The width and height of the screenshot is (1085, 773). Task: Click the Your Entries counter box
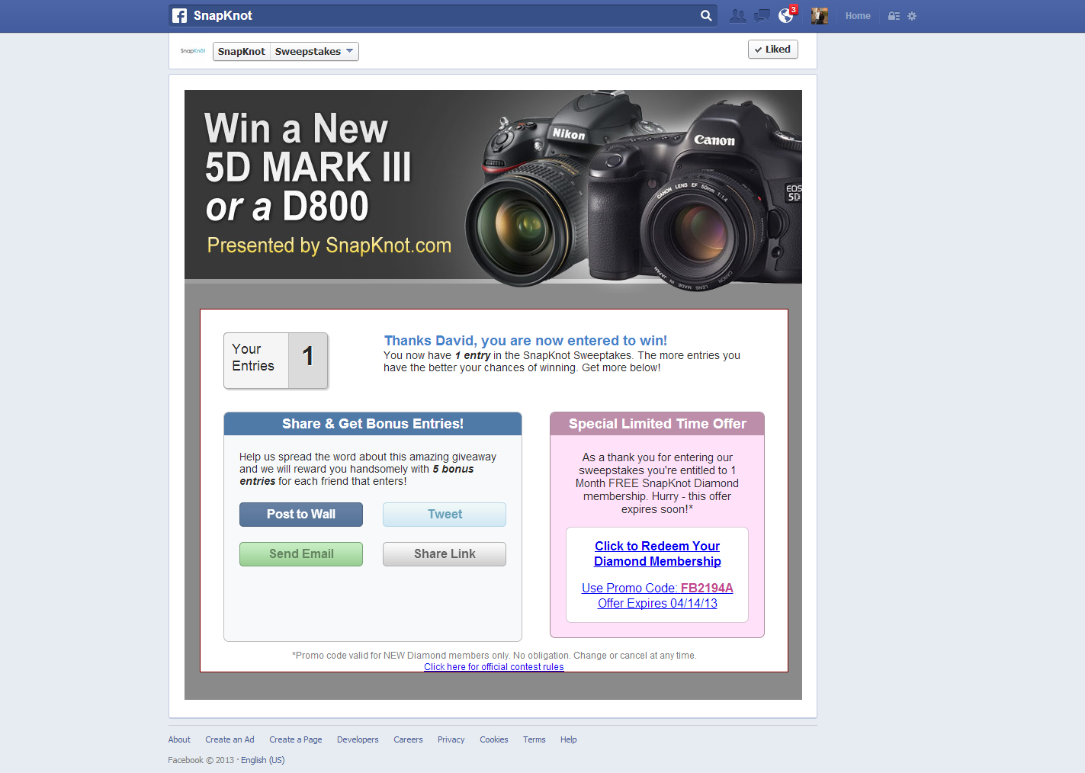pyautogui.click(x=276, y=361)
